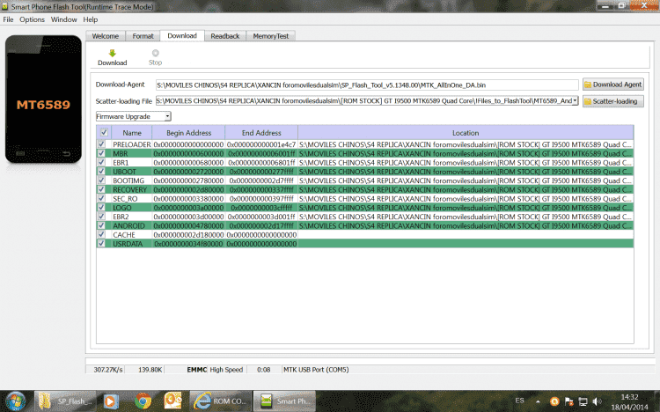Image resolution: width=660 pixels, height=412 pixels.
Task: Click the Begin Address column header
Action: [188, 133]
